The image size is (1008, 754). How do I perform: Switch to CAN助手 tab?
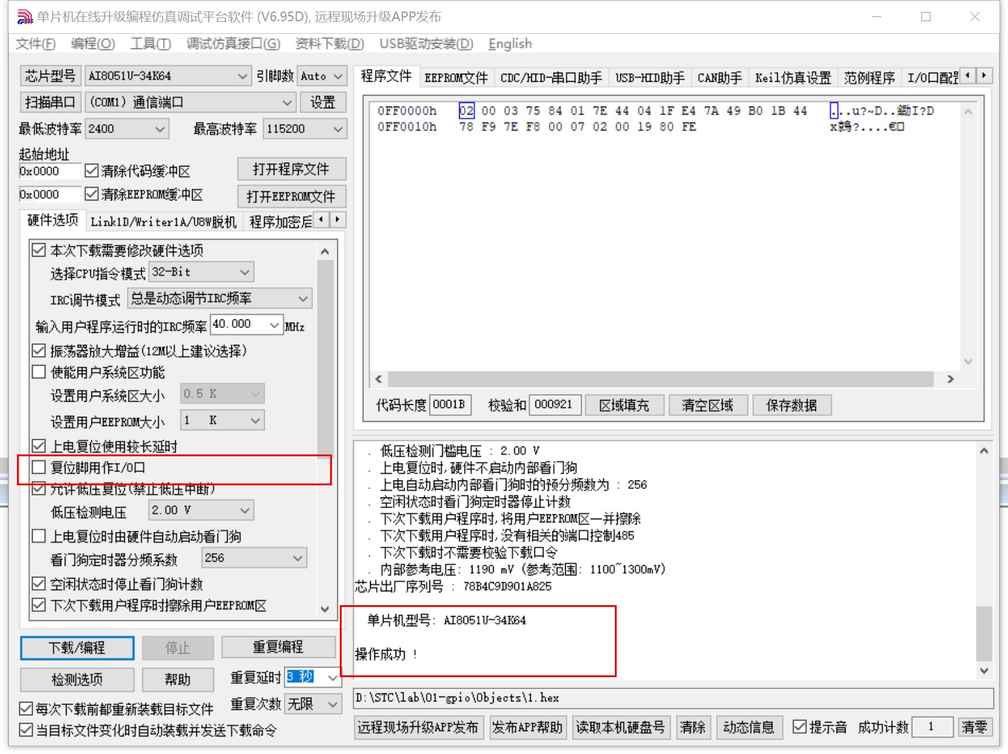720,78
